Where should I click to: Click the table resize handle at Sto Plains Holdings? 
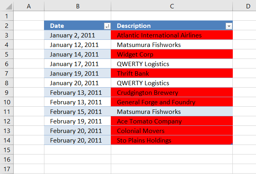point(232,144)
